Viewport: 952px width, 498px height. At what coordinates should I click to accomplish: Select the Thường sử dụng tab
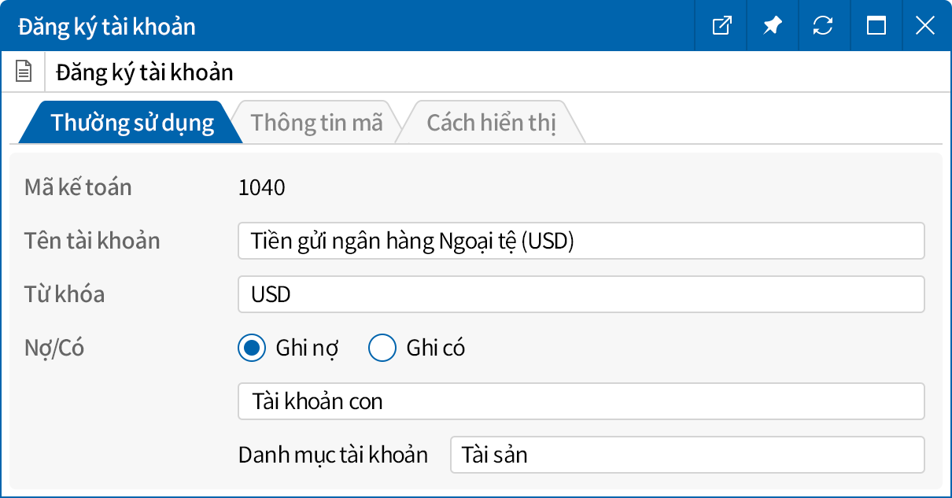tap(128, 122)
